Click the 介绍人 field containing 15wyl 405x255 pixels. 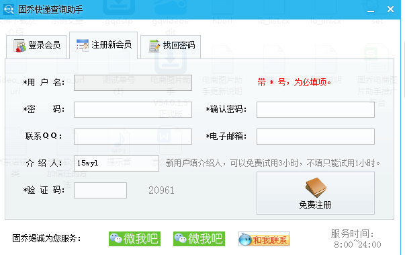click(x=116, y=163)
